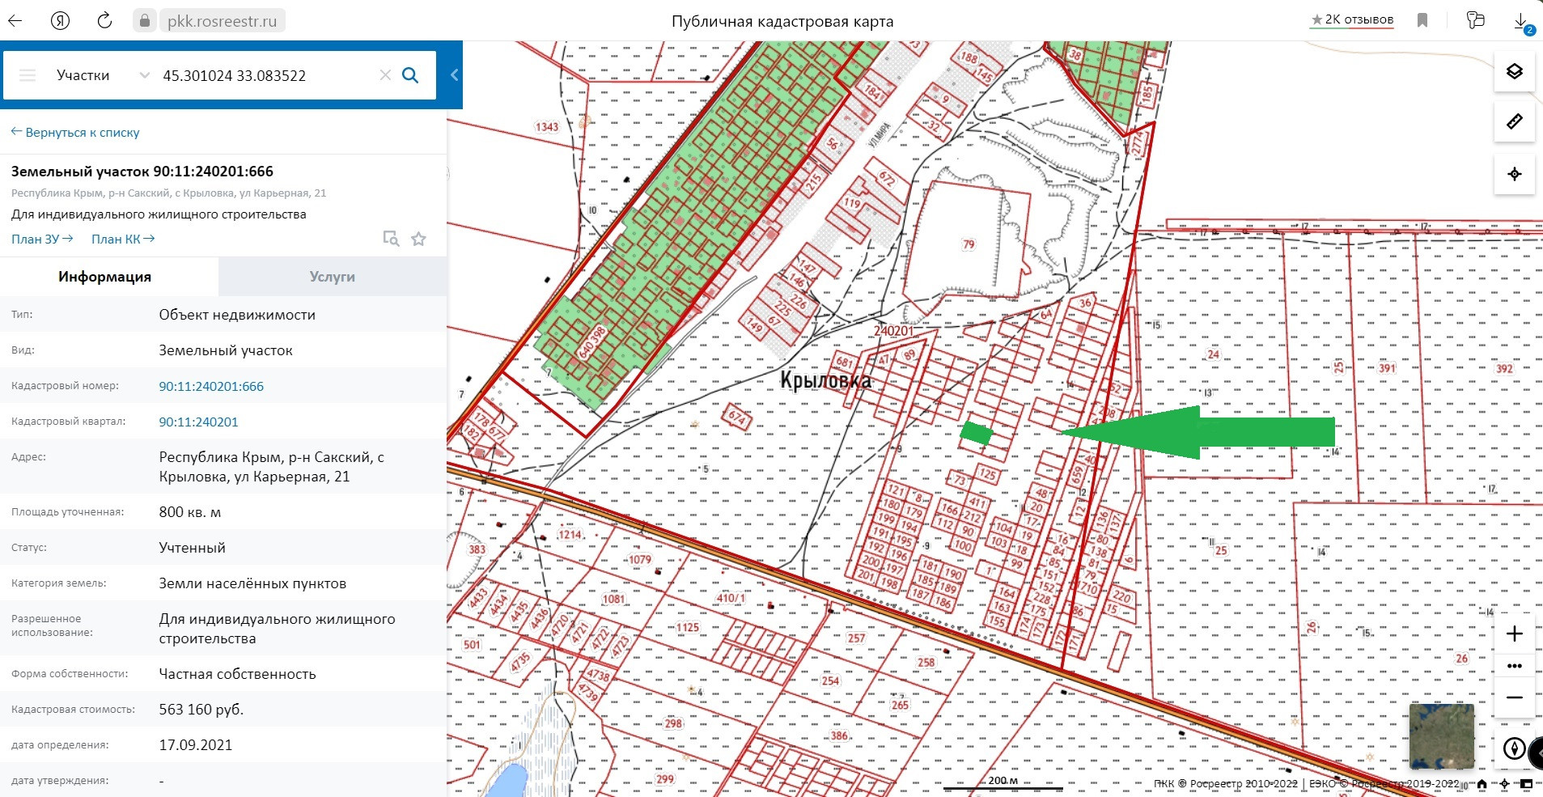Reset map orientation with compass icon
The width and height of the screenshot is (1543, 797).
pyautogui.click(x=1513, y=748)
